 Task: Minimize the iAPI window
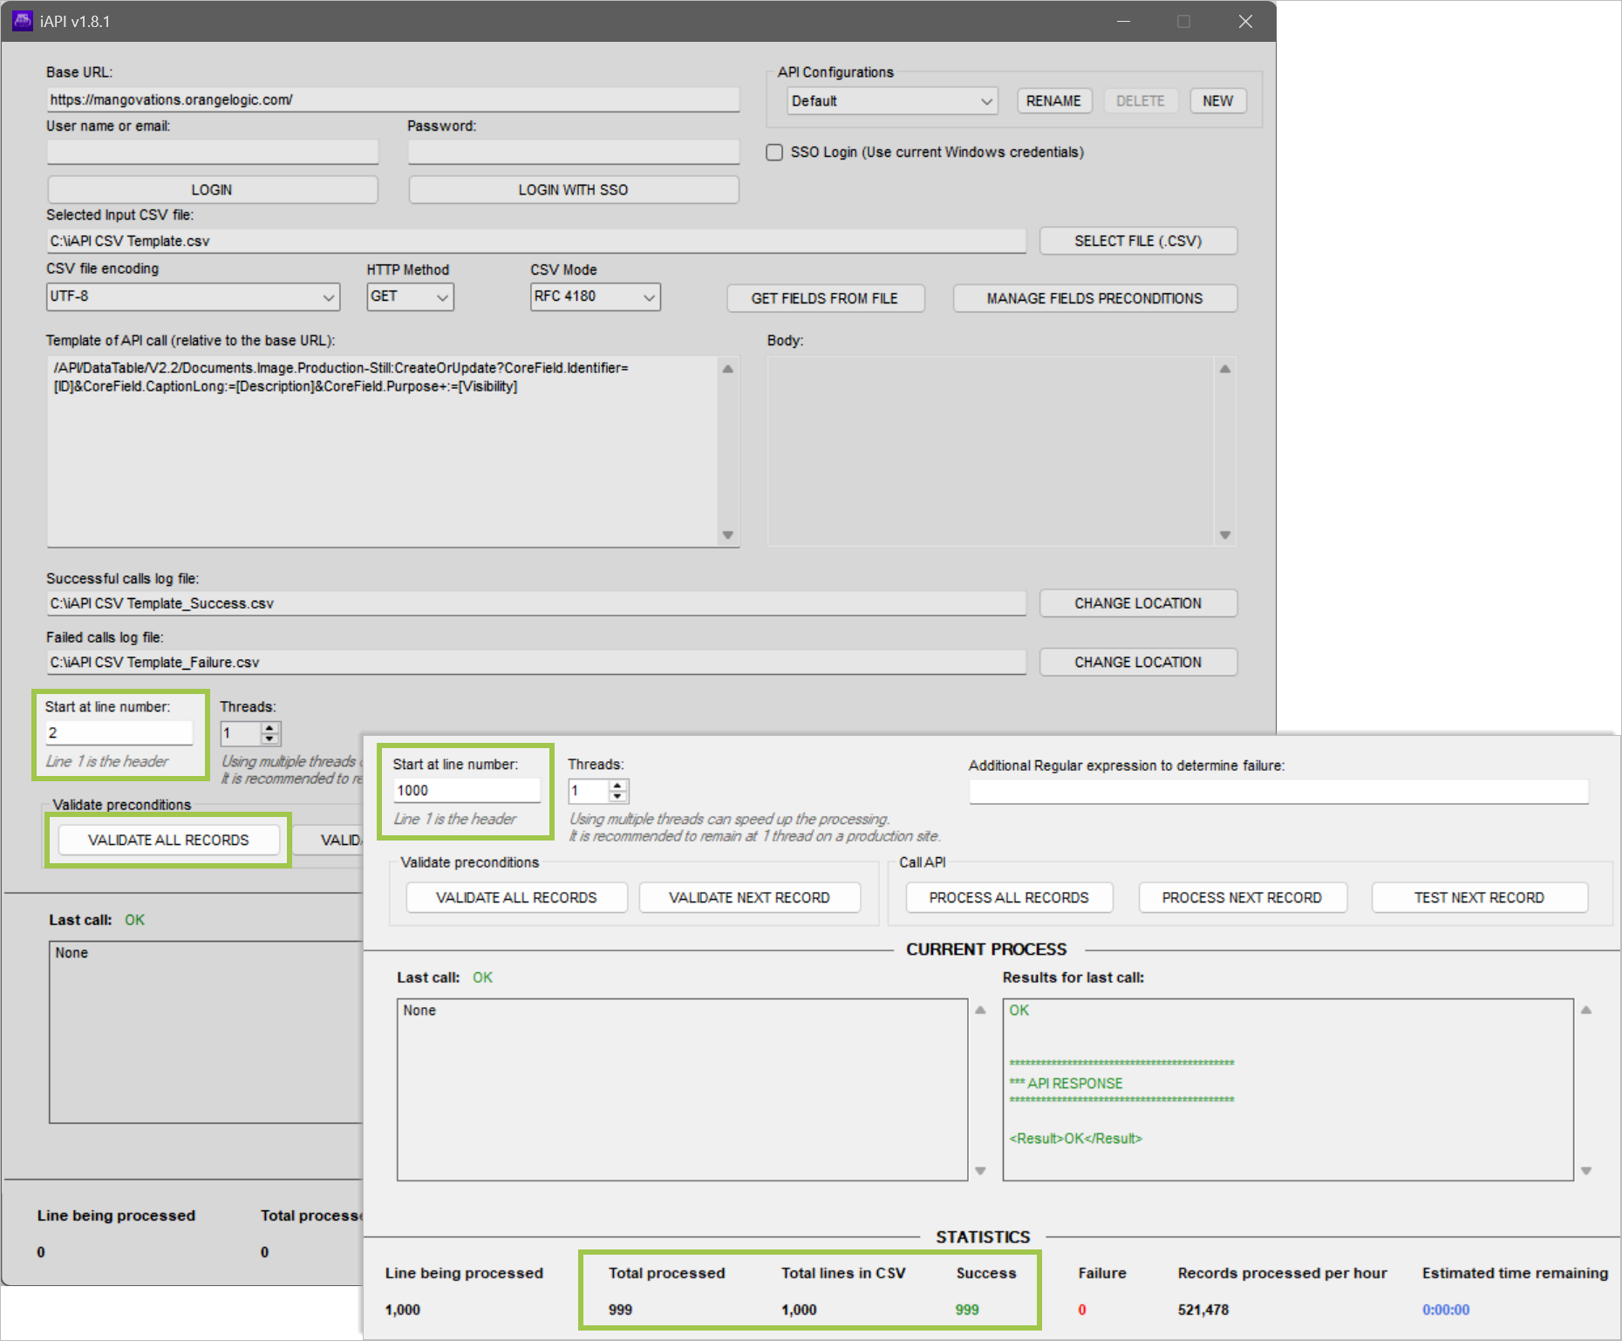[x=1123, y=21]
